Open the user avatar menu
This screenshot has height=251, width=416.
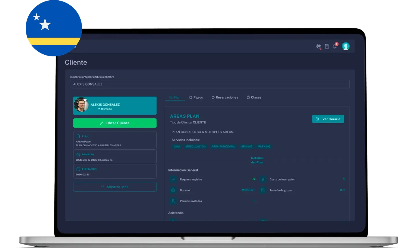(346, 46)
